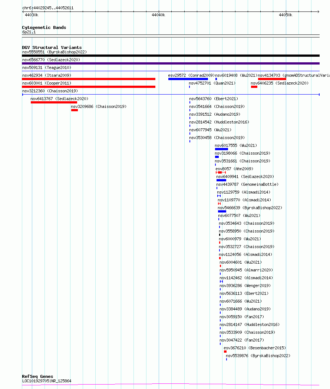This screenshot has width=330, height=389.
Task: Select the blue esv29572 variant bar
Action: coord(188,79)
